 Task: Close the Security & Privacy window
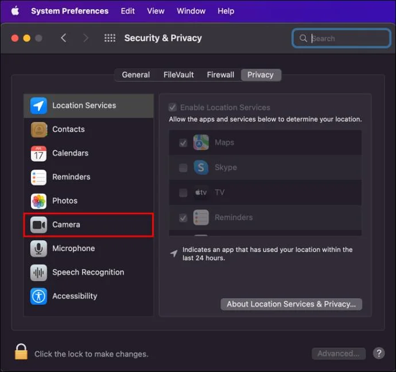coord(15,38)
